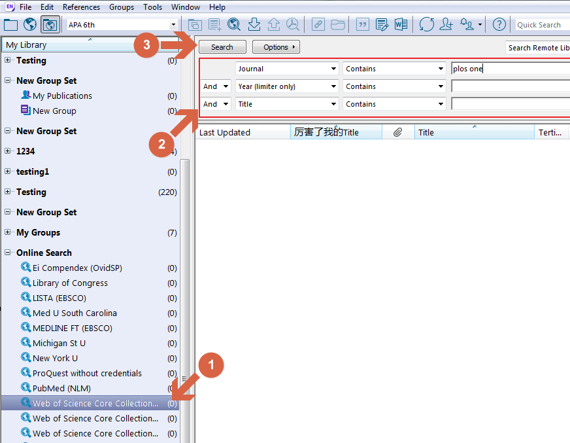Click Export upload arrow icon

pos(273,25)
